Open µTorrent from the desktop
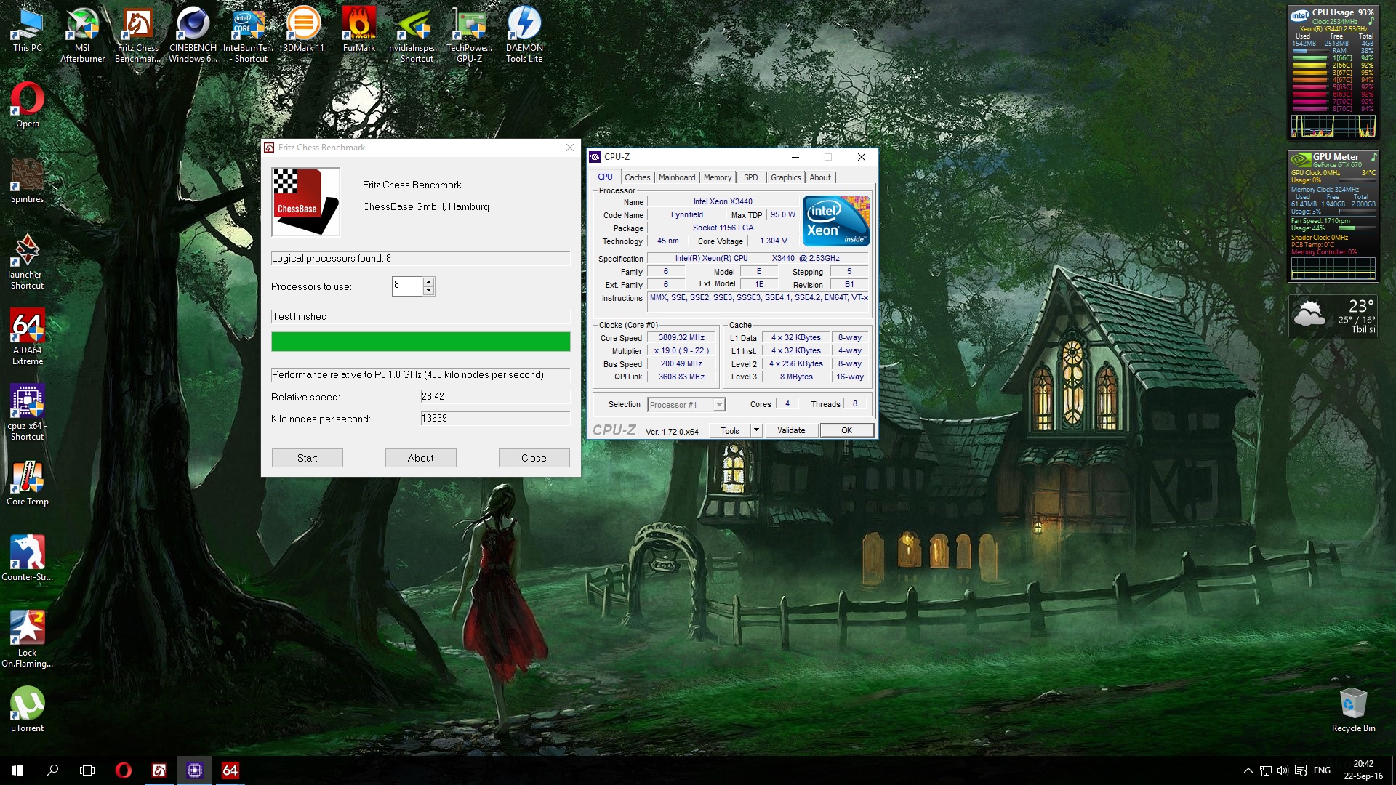 pos(27,701)
